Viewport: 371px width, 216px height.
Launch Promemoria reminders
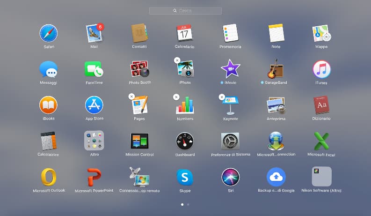pos(230,33)
